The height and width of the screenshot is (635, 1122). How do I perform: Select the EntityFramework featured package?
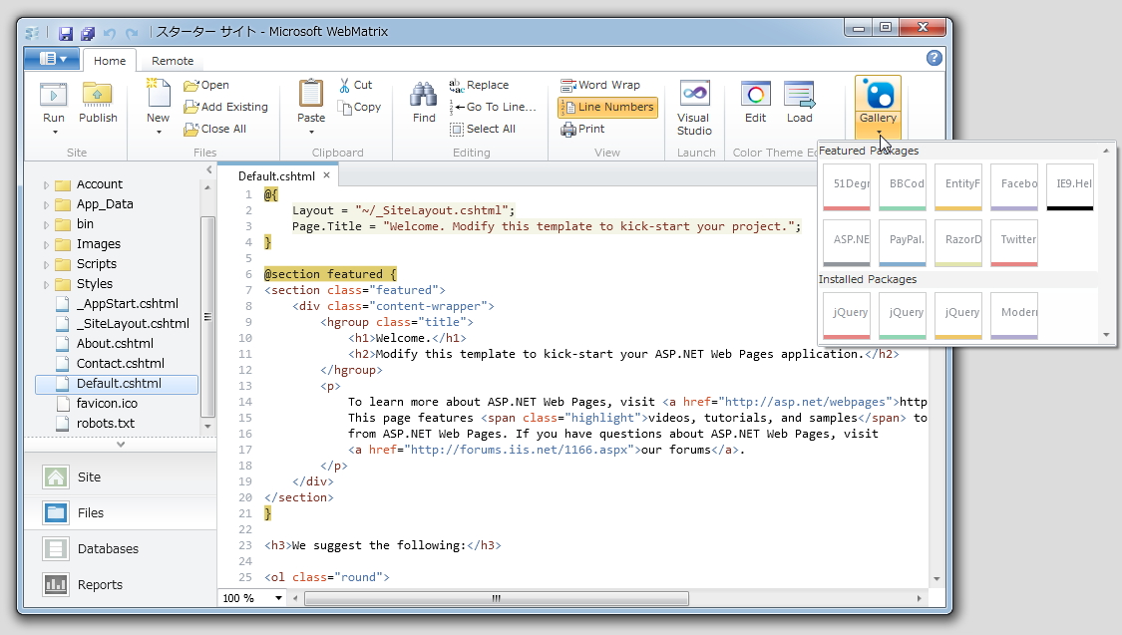point(958,186)
